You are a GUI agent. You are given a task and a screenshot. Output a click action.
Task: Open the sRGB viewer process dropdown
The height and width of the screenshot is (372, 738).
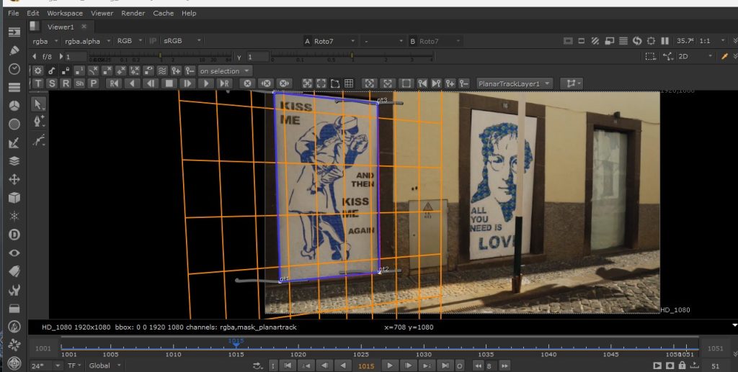pyautogui.click(x=182, y=41)
